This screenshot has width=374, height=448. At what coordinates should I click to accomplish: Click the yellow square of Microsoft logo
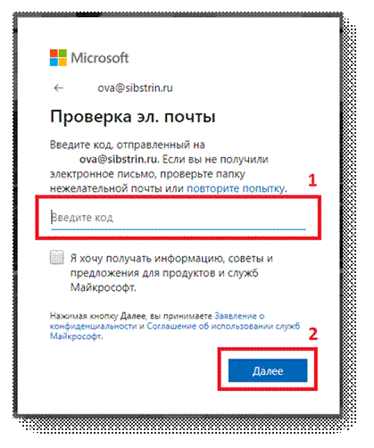[62, 62]
